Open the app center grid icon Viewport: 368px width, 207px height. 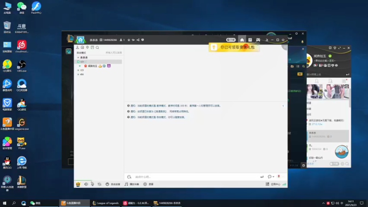pos(267,184)
